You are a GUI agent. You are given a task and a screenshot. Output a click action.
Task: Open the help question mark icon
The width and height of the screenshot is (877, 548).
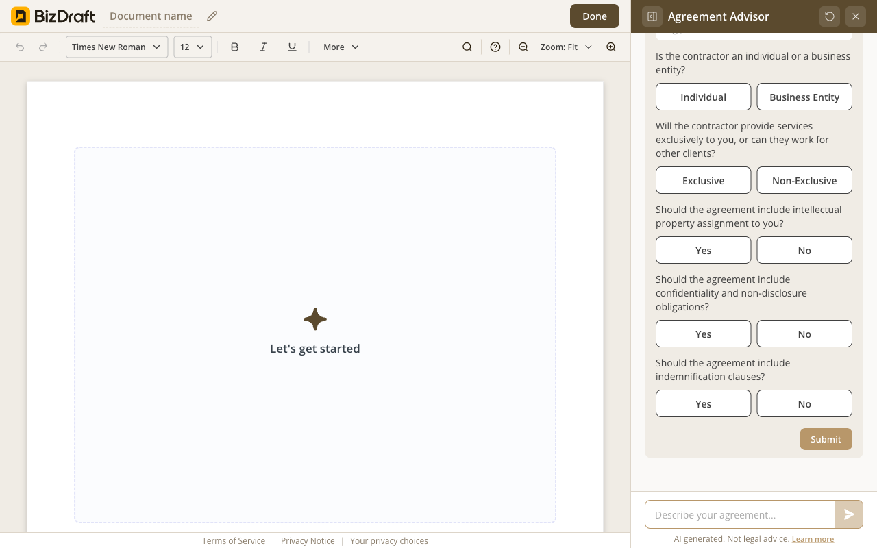[495, 47]
